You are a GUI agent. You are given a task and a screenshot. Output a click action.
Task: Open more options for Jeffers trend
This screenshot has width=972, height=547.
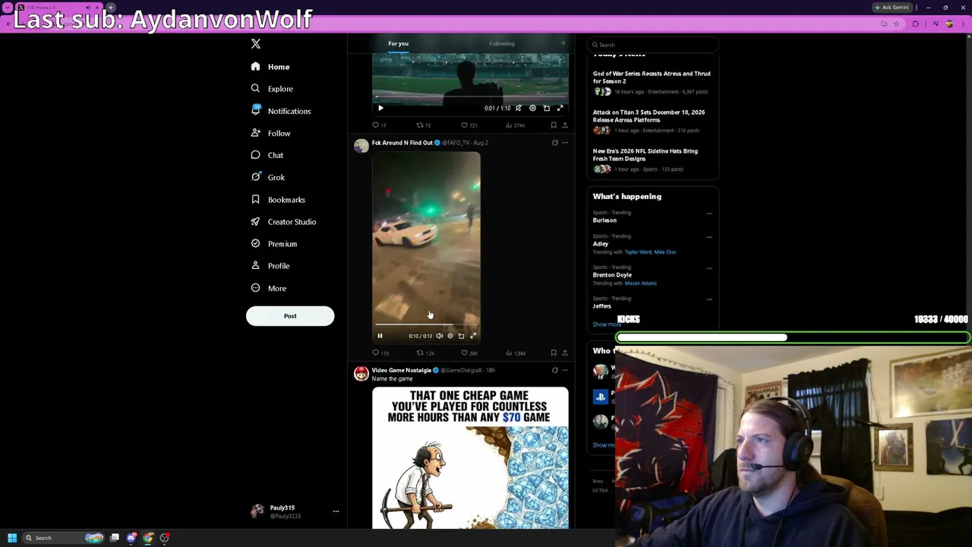pyautogui.click(x=709, y=299)
